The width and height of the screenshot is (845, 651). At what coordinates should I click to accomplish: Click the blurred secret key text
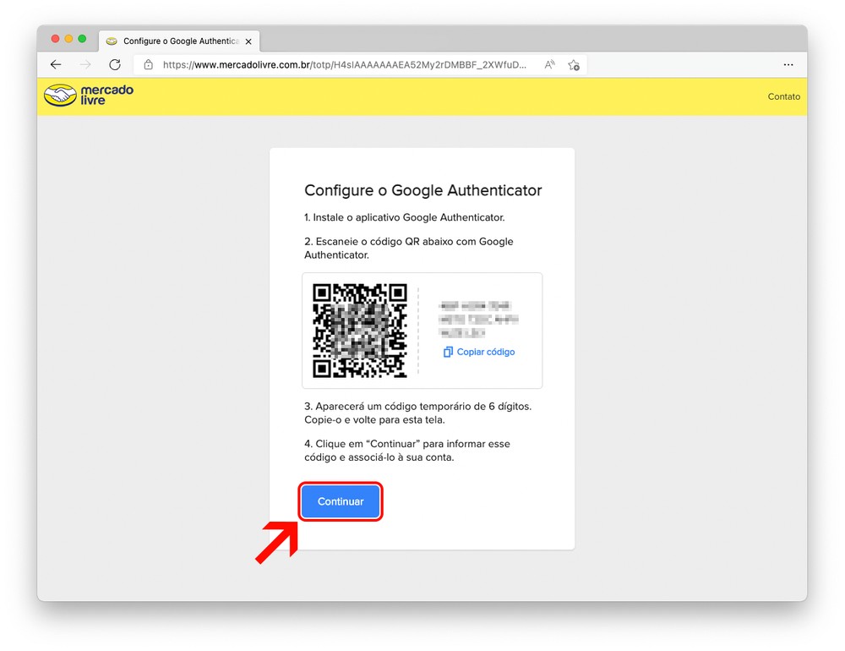point(478,319)
